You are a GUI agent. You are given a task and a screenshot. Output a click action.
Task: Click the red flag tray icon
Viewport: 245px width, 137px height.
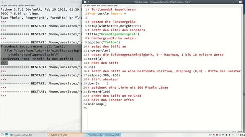[x=217, y=135]
